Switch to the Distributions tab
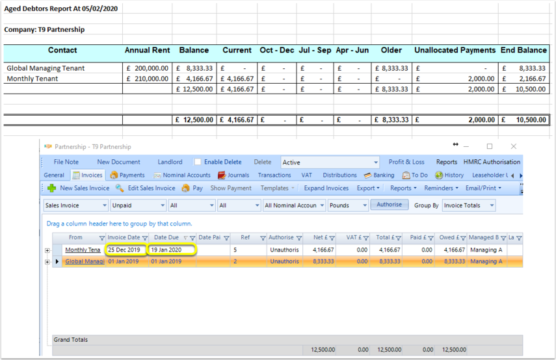The width and height of the screenshot is (556, 360). (x=339, y=175)
